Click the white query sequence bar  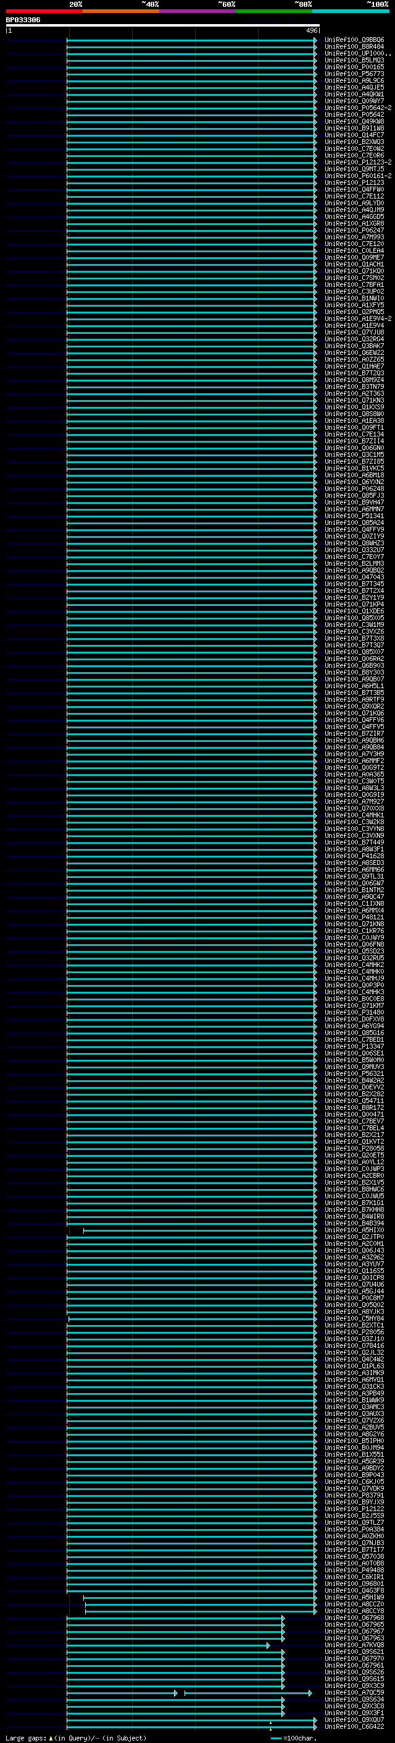tap(163, 25)
